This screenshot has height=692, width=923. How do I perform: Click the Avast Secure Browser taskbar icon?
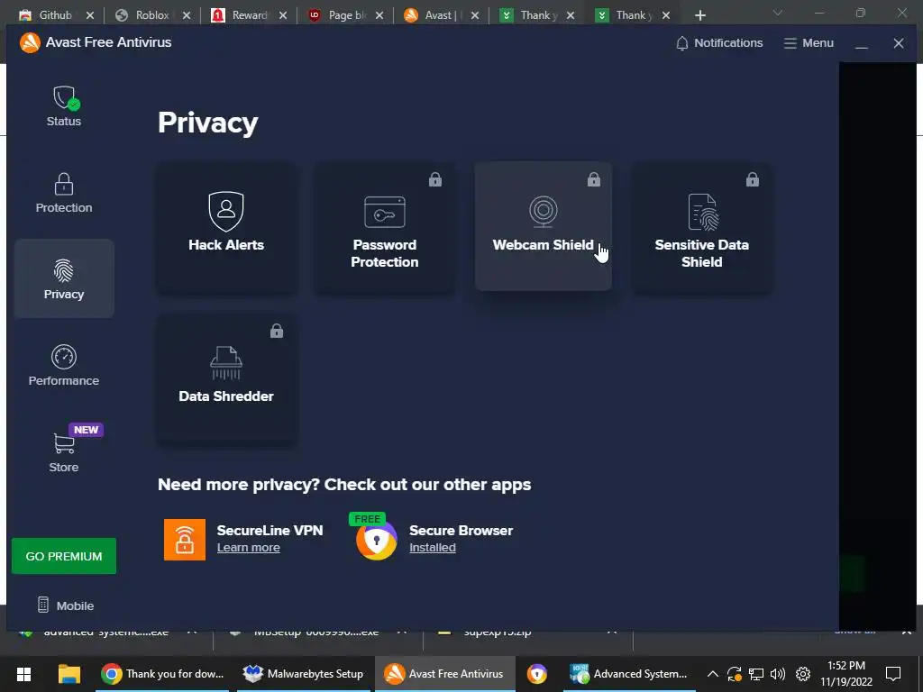pyautogui.click(x=537, y=674)
